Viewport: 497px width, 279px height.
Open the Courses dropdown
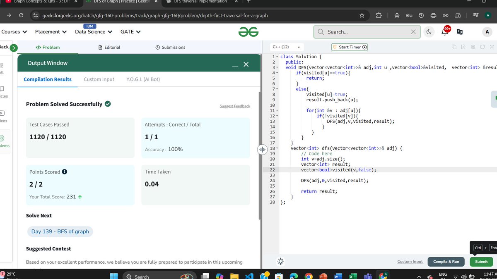14,31
